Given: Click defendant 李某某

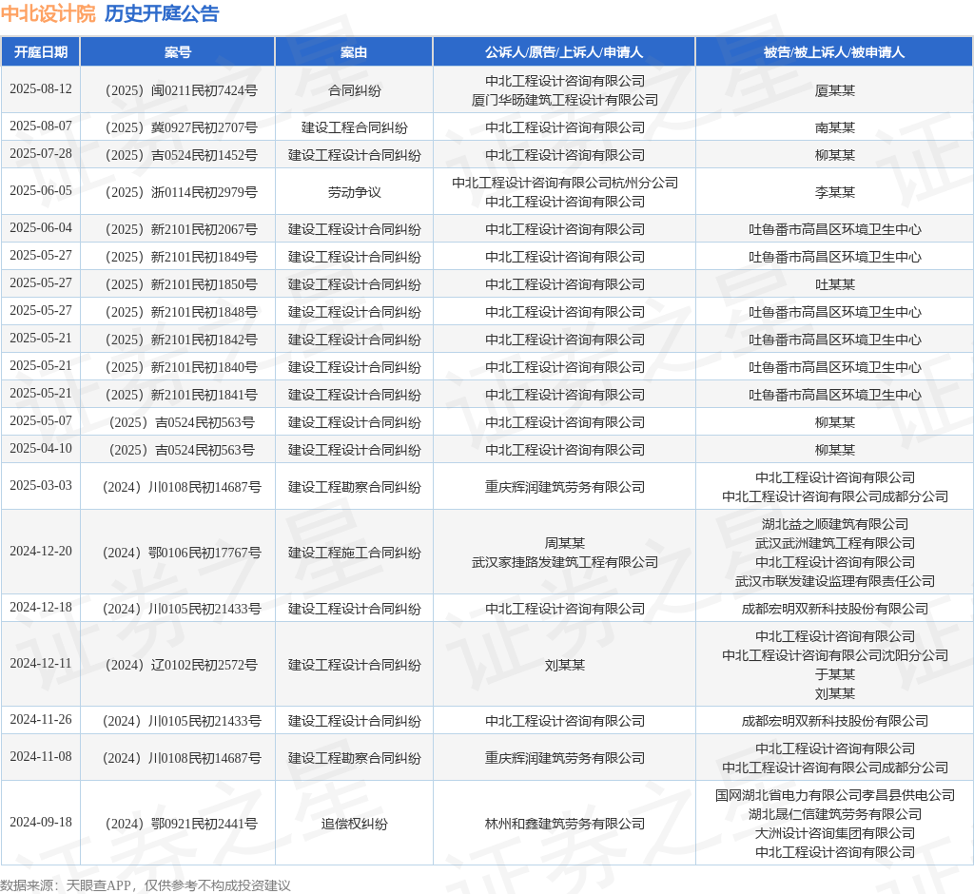Looking at the screenshot, I should pyautogui.click(x=834, y=193).
